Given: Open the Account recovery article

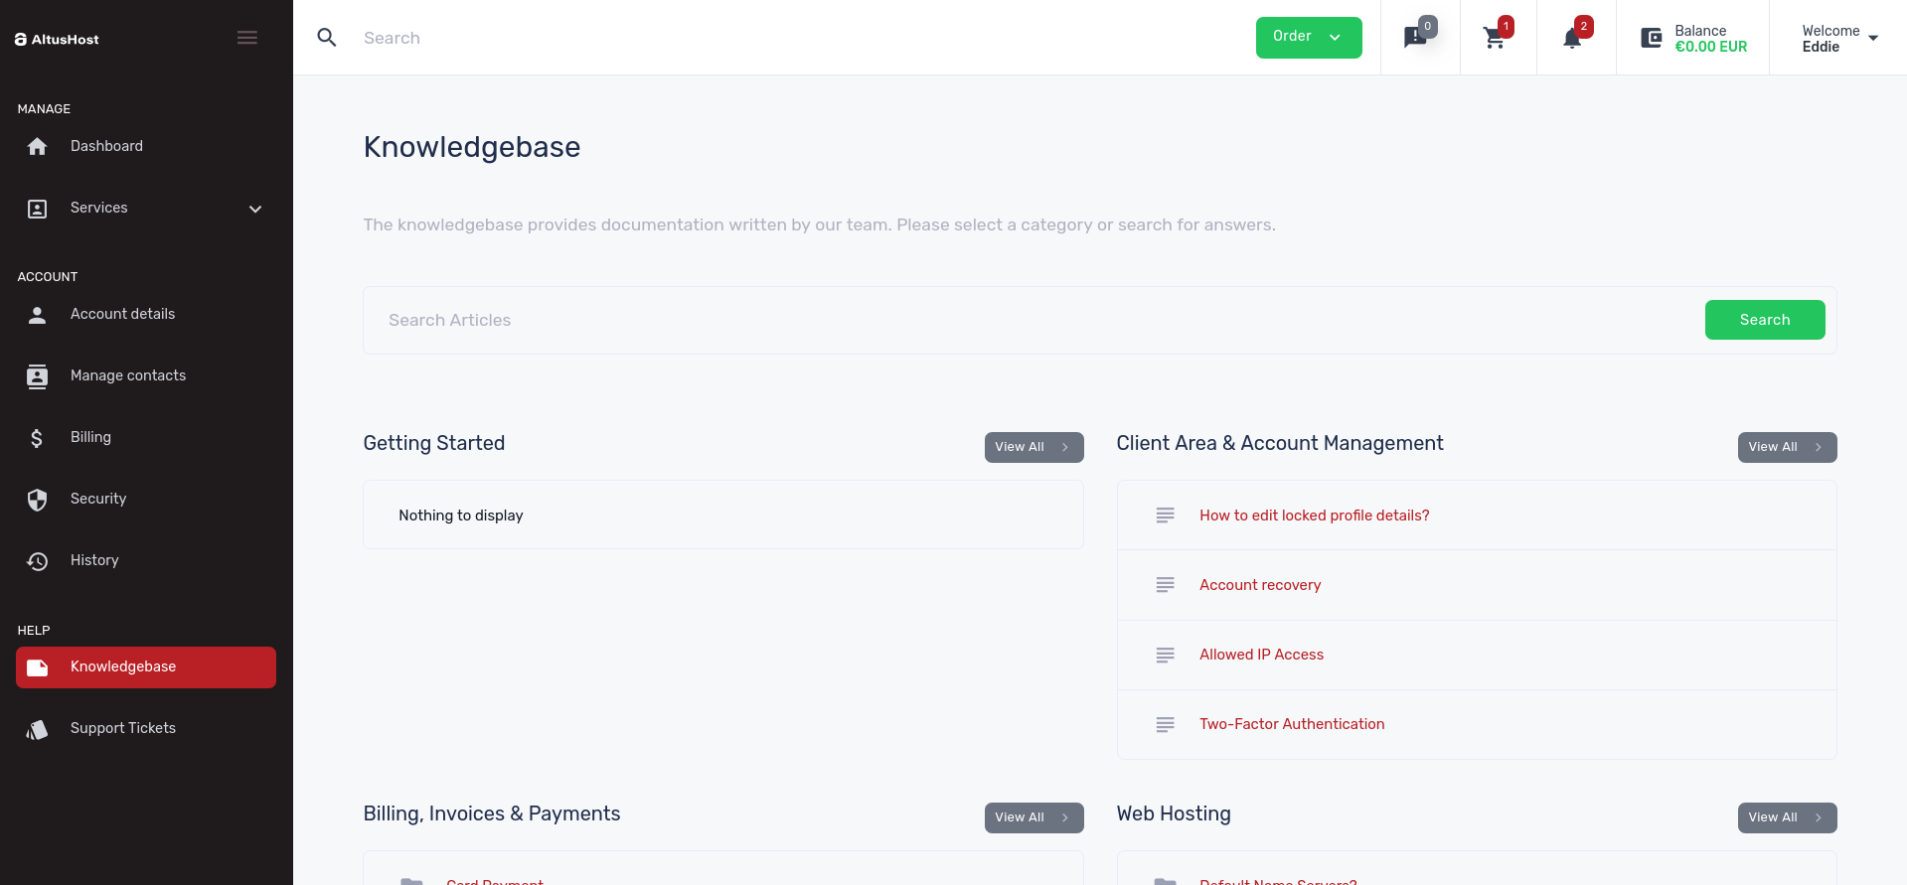Looking at the screenshot, I should click(x=1260, y=585).
